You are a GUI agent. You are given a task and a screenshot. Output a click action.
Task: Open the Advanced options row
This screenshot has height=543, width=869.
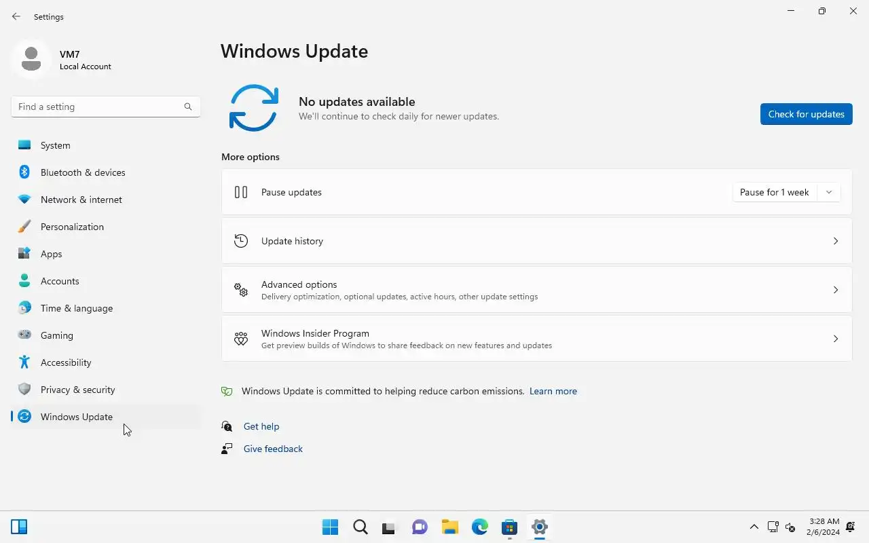click(x=536, y=290)
